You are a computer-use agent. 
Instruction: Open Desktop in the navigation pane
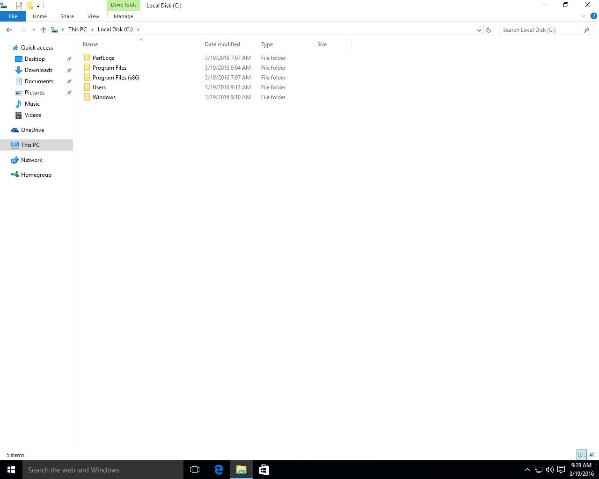(x=35, y=59)
